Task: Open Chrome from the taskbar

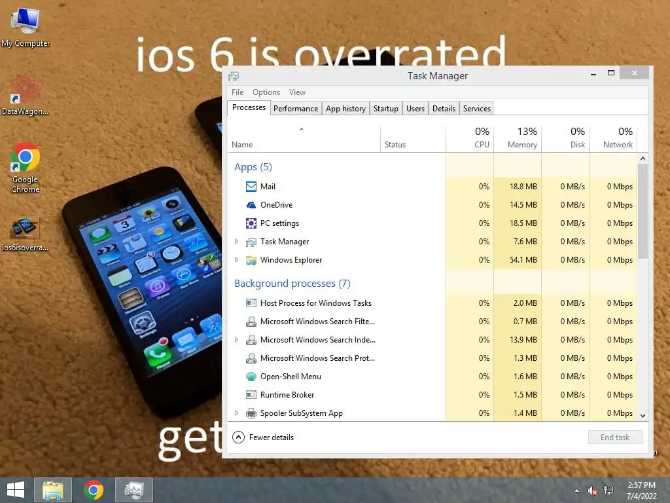Action: (94, 490)
